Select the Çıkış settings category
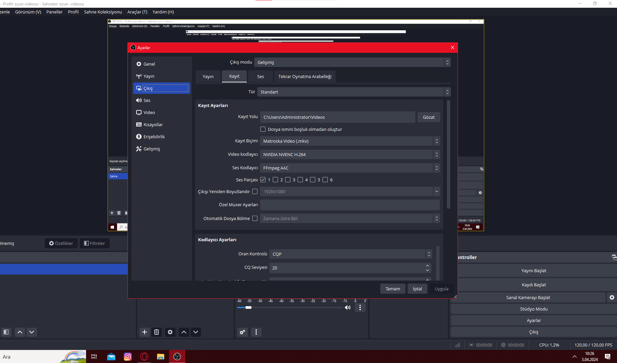 click(x=162, y=88)
